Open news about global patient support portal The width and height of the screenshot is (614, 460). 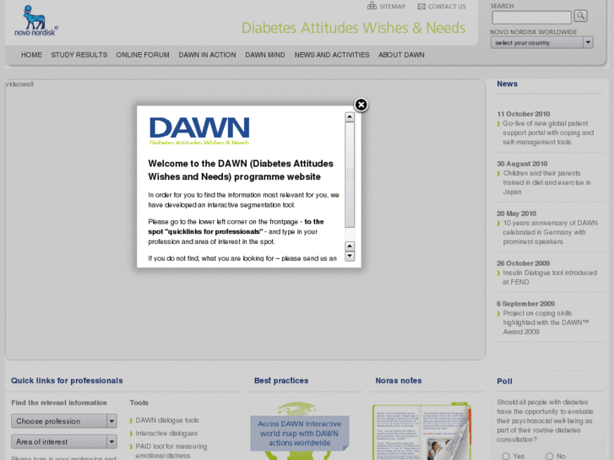click(548, 133)
